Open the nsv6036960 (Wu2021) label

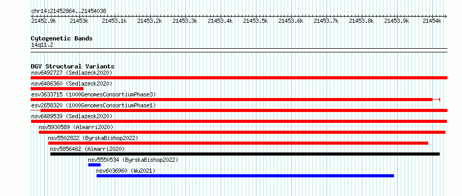tap(126, 171)
